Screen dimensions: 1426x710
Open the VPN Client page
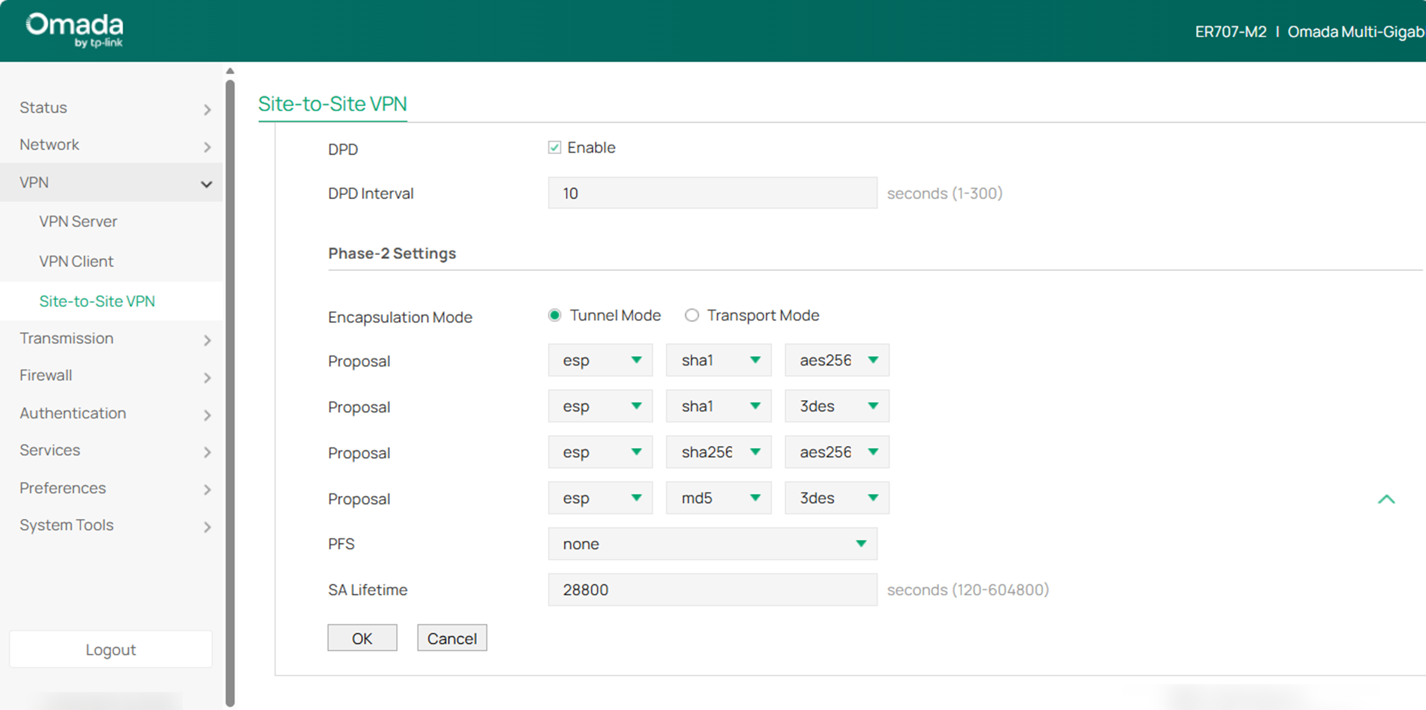click(75, 261)
